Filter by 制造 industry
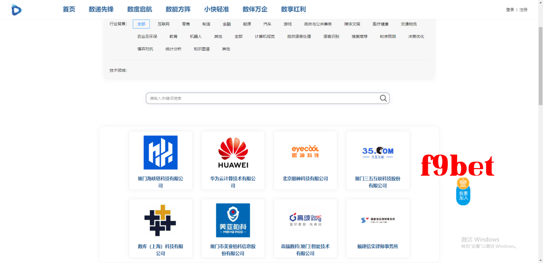Viewport: 543px width, 263px height. tap(207, 24)
